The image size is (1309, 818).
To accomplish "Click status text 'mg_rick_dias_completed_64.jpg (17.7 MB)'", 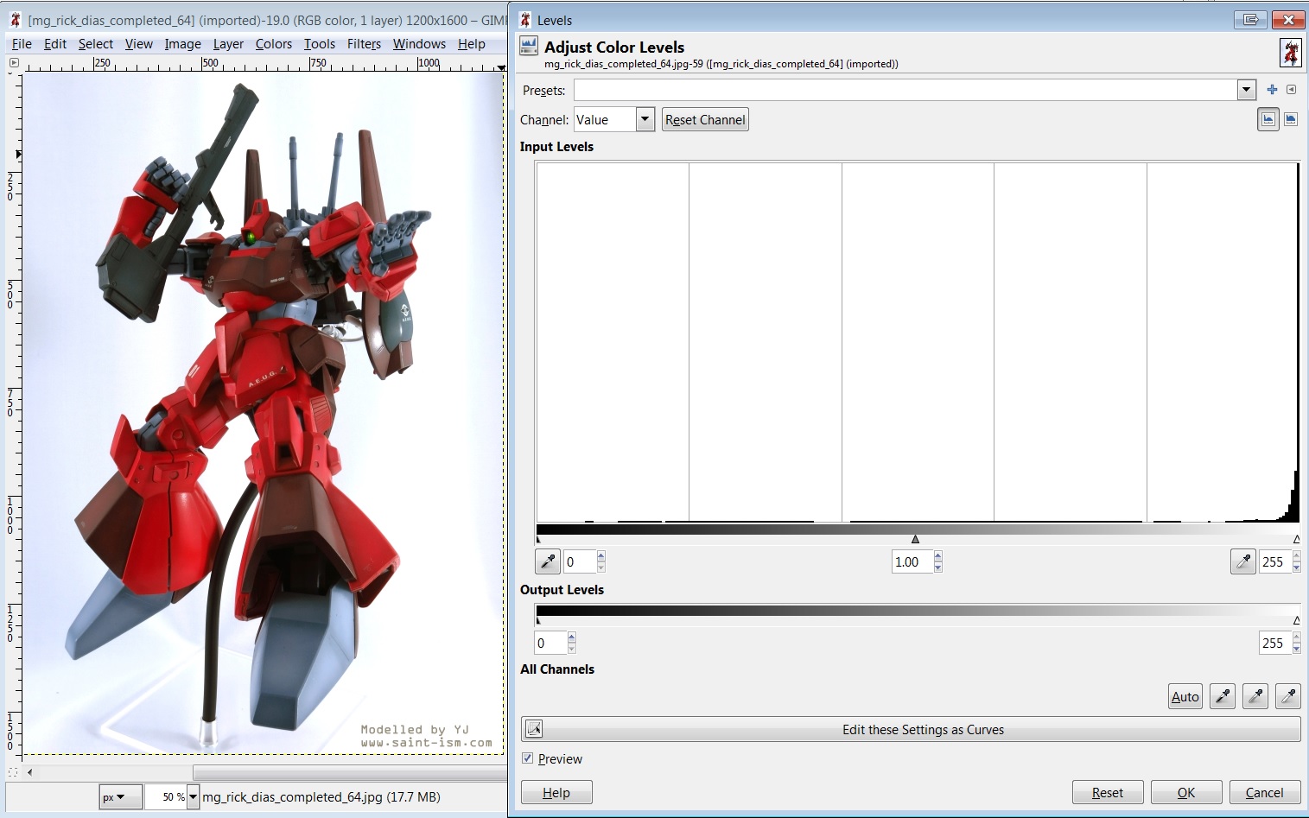I will point(321,796).
